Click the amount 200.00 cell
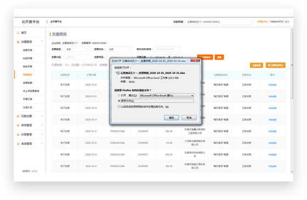This screenshot has height=200, width=307. pos(169,131)
